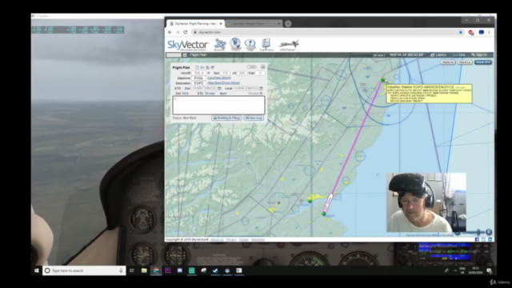Select the World Hi chart button
This screenshot has height=288, width=512.
click(x=448, y=62)
